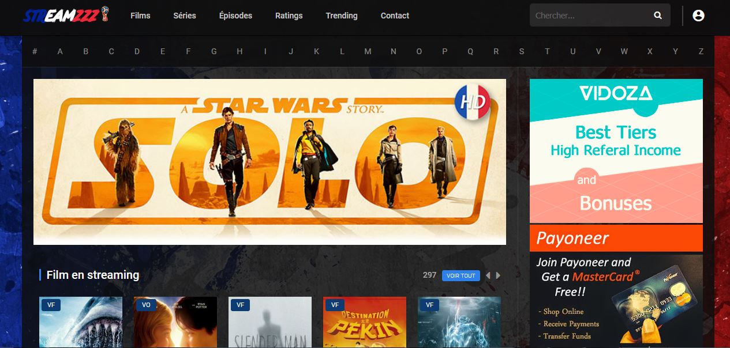The image size is (730, 348).
Task: Filter titles by letter N
Action: coord(394,51)
